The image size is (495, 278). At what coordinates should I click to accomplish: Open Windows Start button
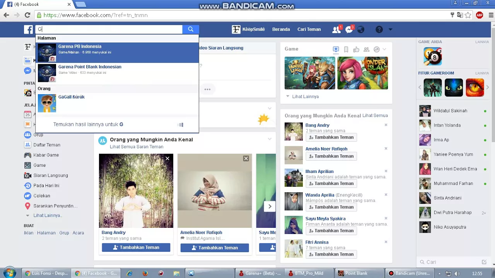pos(10,273)
